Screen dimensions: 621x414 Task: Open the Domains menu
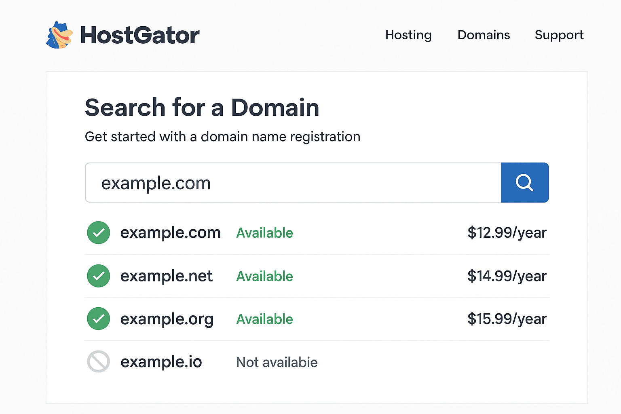click(x=484, y=35)
